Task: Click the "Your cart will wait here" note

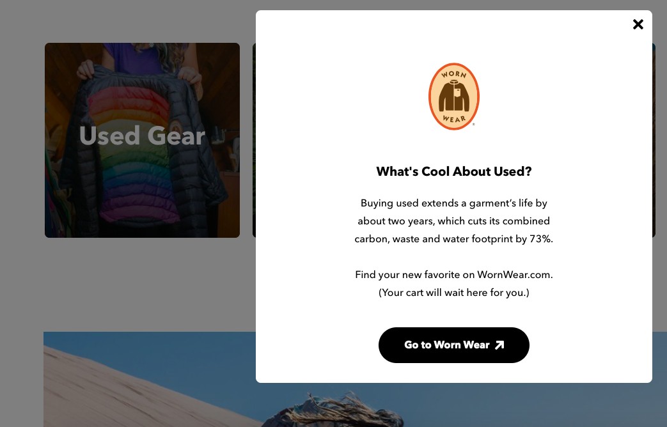Action: (x=453, y=293)
